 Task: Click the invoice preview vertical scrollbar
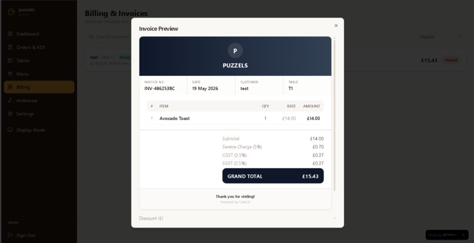[x=334, y=114]
